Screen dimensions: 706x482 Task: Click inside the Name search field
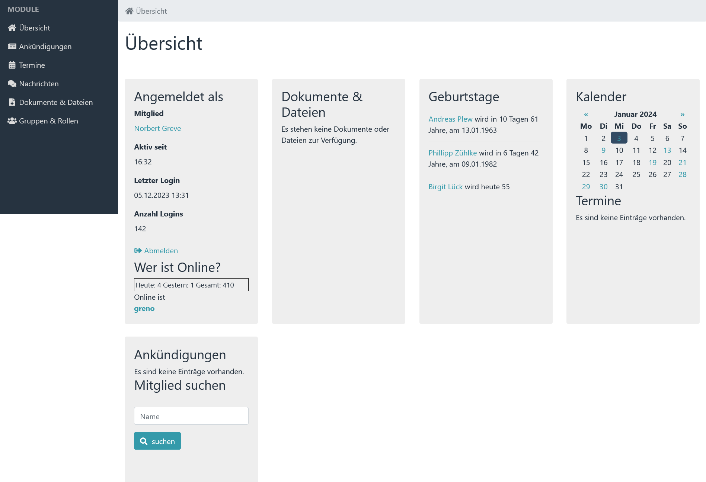tap(191, 416)
